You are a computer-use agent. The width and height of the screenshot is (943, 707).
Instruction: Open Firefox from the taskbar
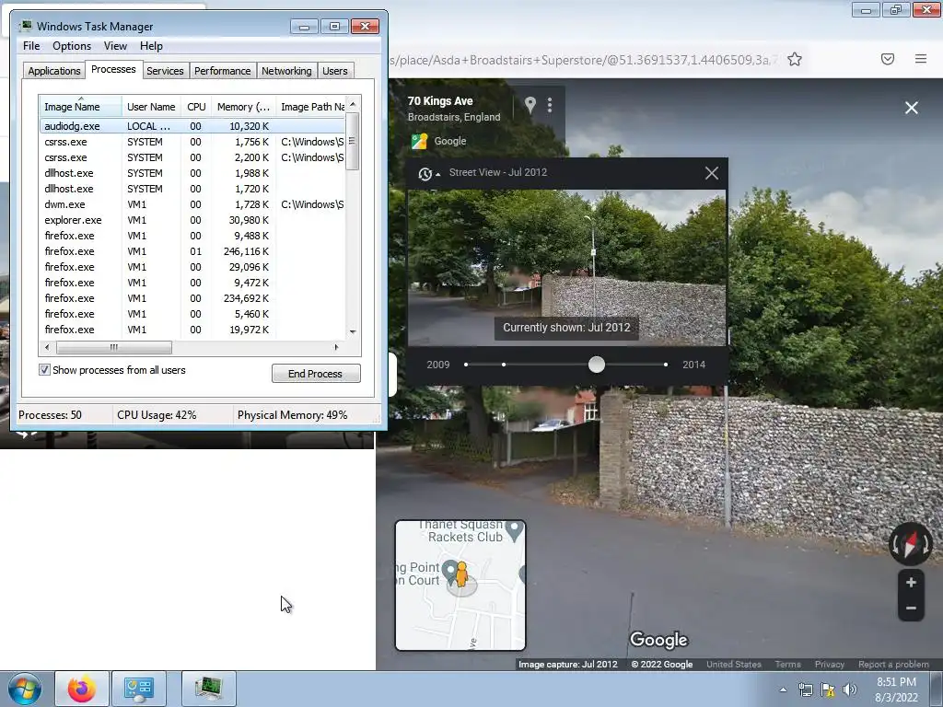82,689
